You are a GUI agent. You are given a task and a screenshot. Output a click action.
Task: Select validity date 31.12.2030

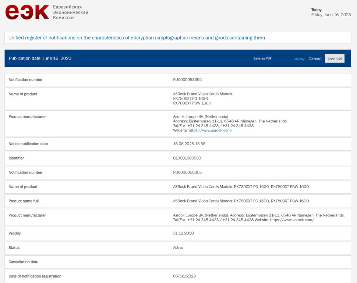[183, 233]
